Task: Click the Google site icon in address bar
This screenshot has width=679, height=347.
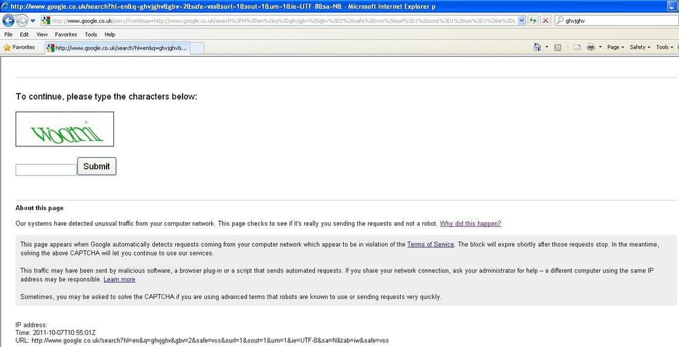Action: (x=46, y=20)
